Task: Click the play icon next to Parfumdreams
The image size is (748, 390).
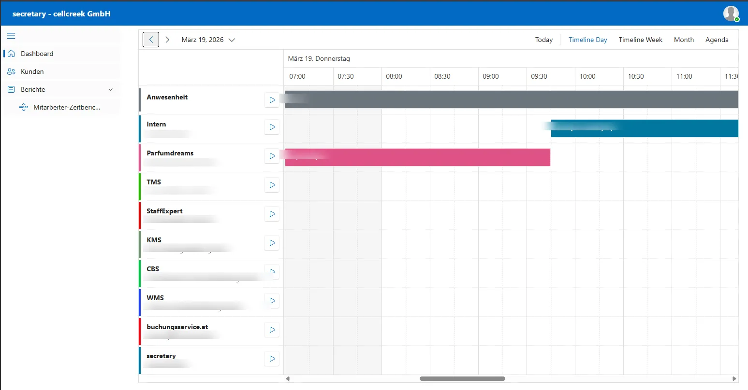Action: (271, 156)
